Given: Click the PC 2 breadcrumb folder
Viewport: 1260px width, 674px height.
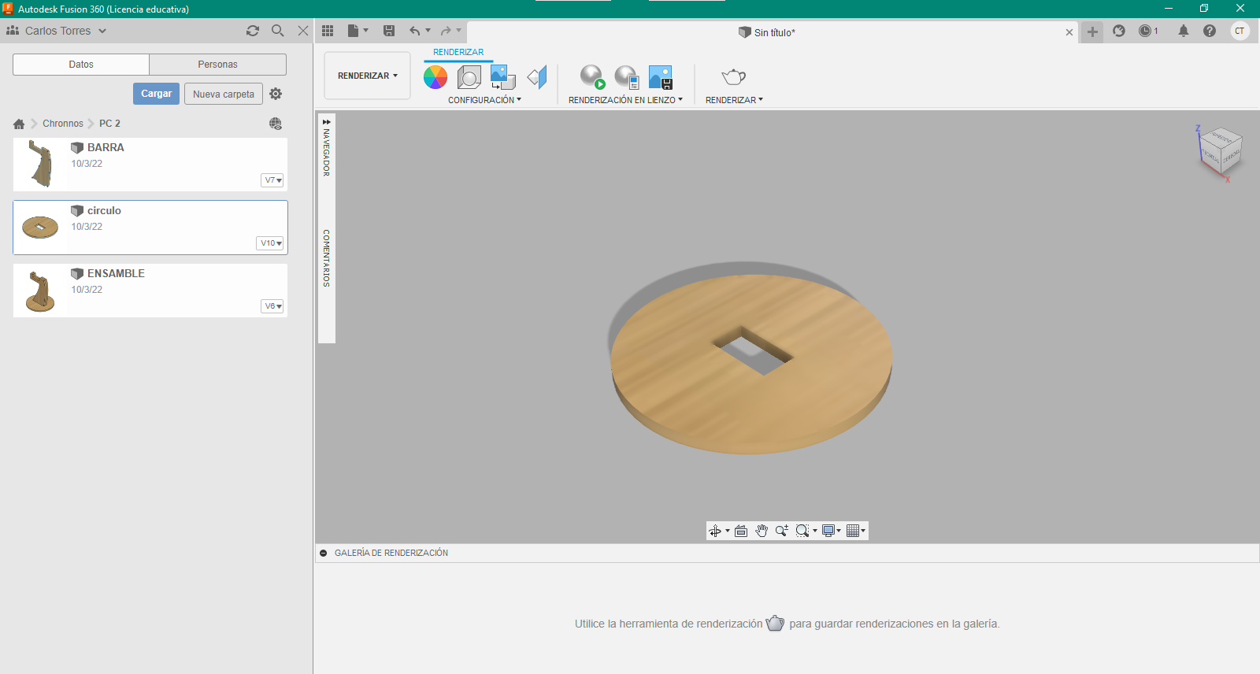Looking at the screenshot, I should tap(109, 124).
